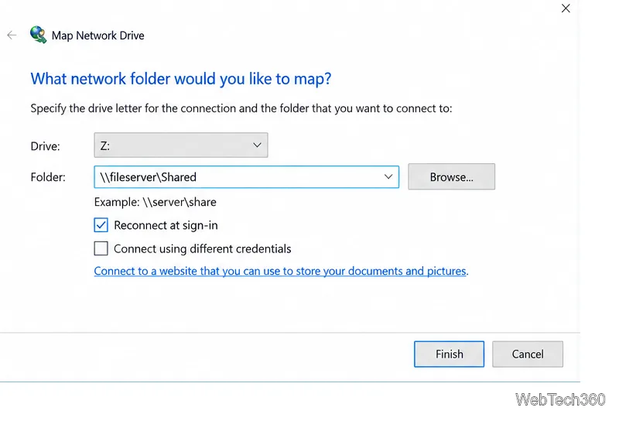Click the back arrow in the dialog header
The image size is (619, 421).
coord(12,35)
